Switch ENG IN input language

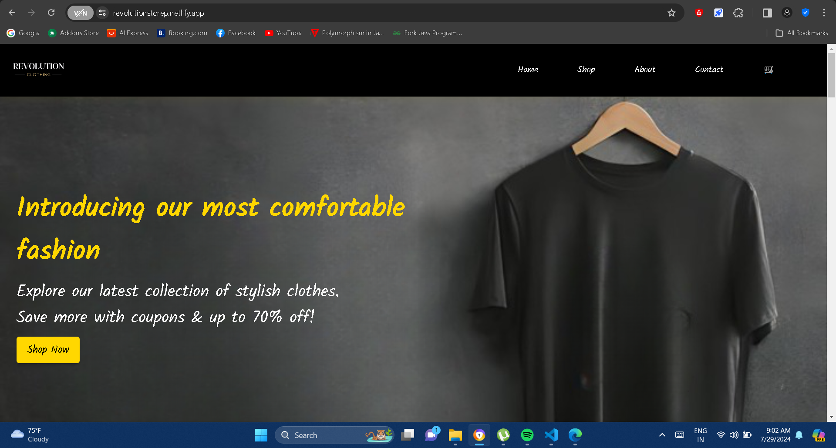point(700,435)
